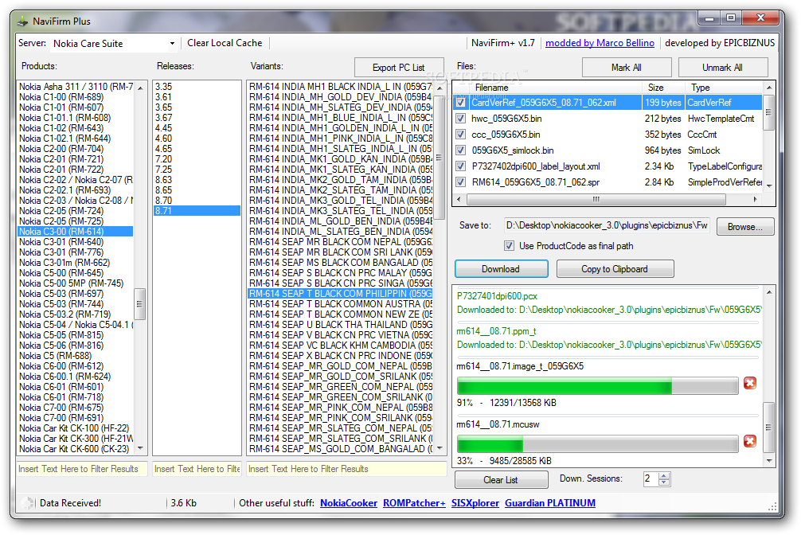Select release 8.63
This screenshot has height=535, width=801.
(197, 180)
